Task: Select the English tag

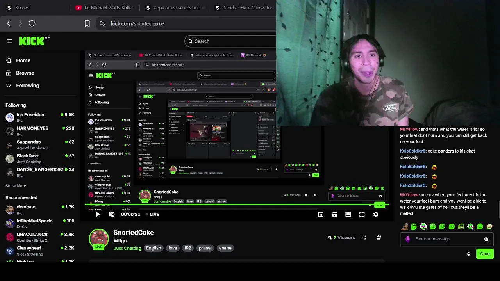Action: (x=154, y=248)
